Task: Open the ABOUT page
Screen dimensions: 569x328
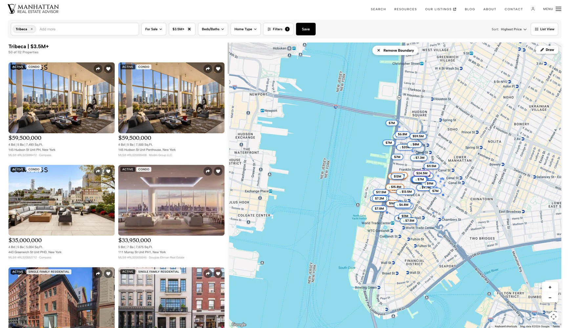Action: 490,9
